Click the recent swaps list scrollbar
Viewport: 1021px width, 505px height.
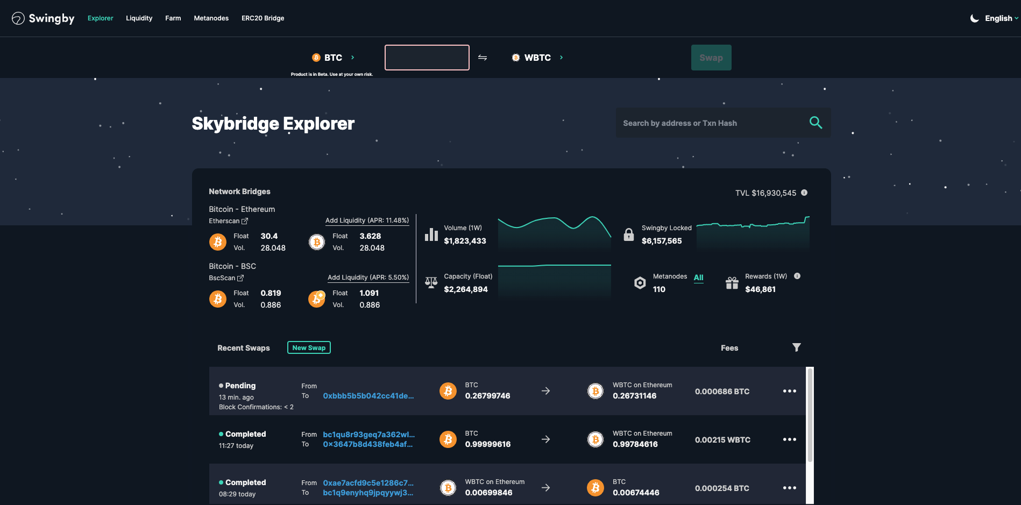pyautogui.click(x=810, y=415)
